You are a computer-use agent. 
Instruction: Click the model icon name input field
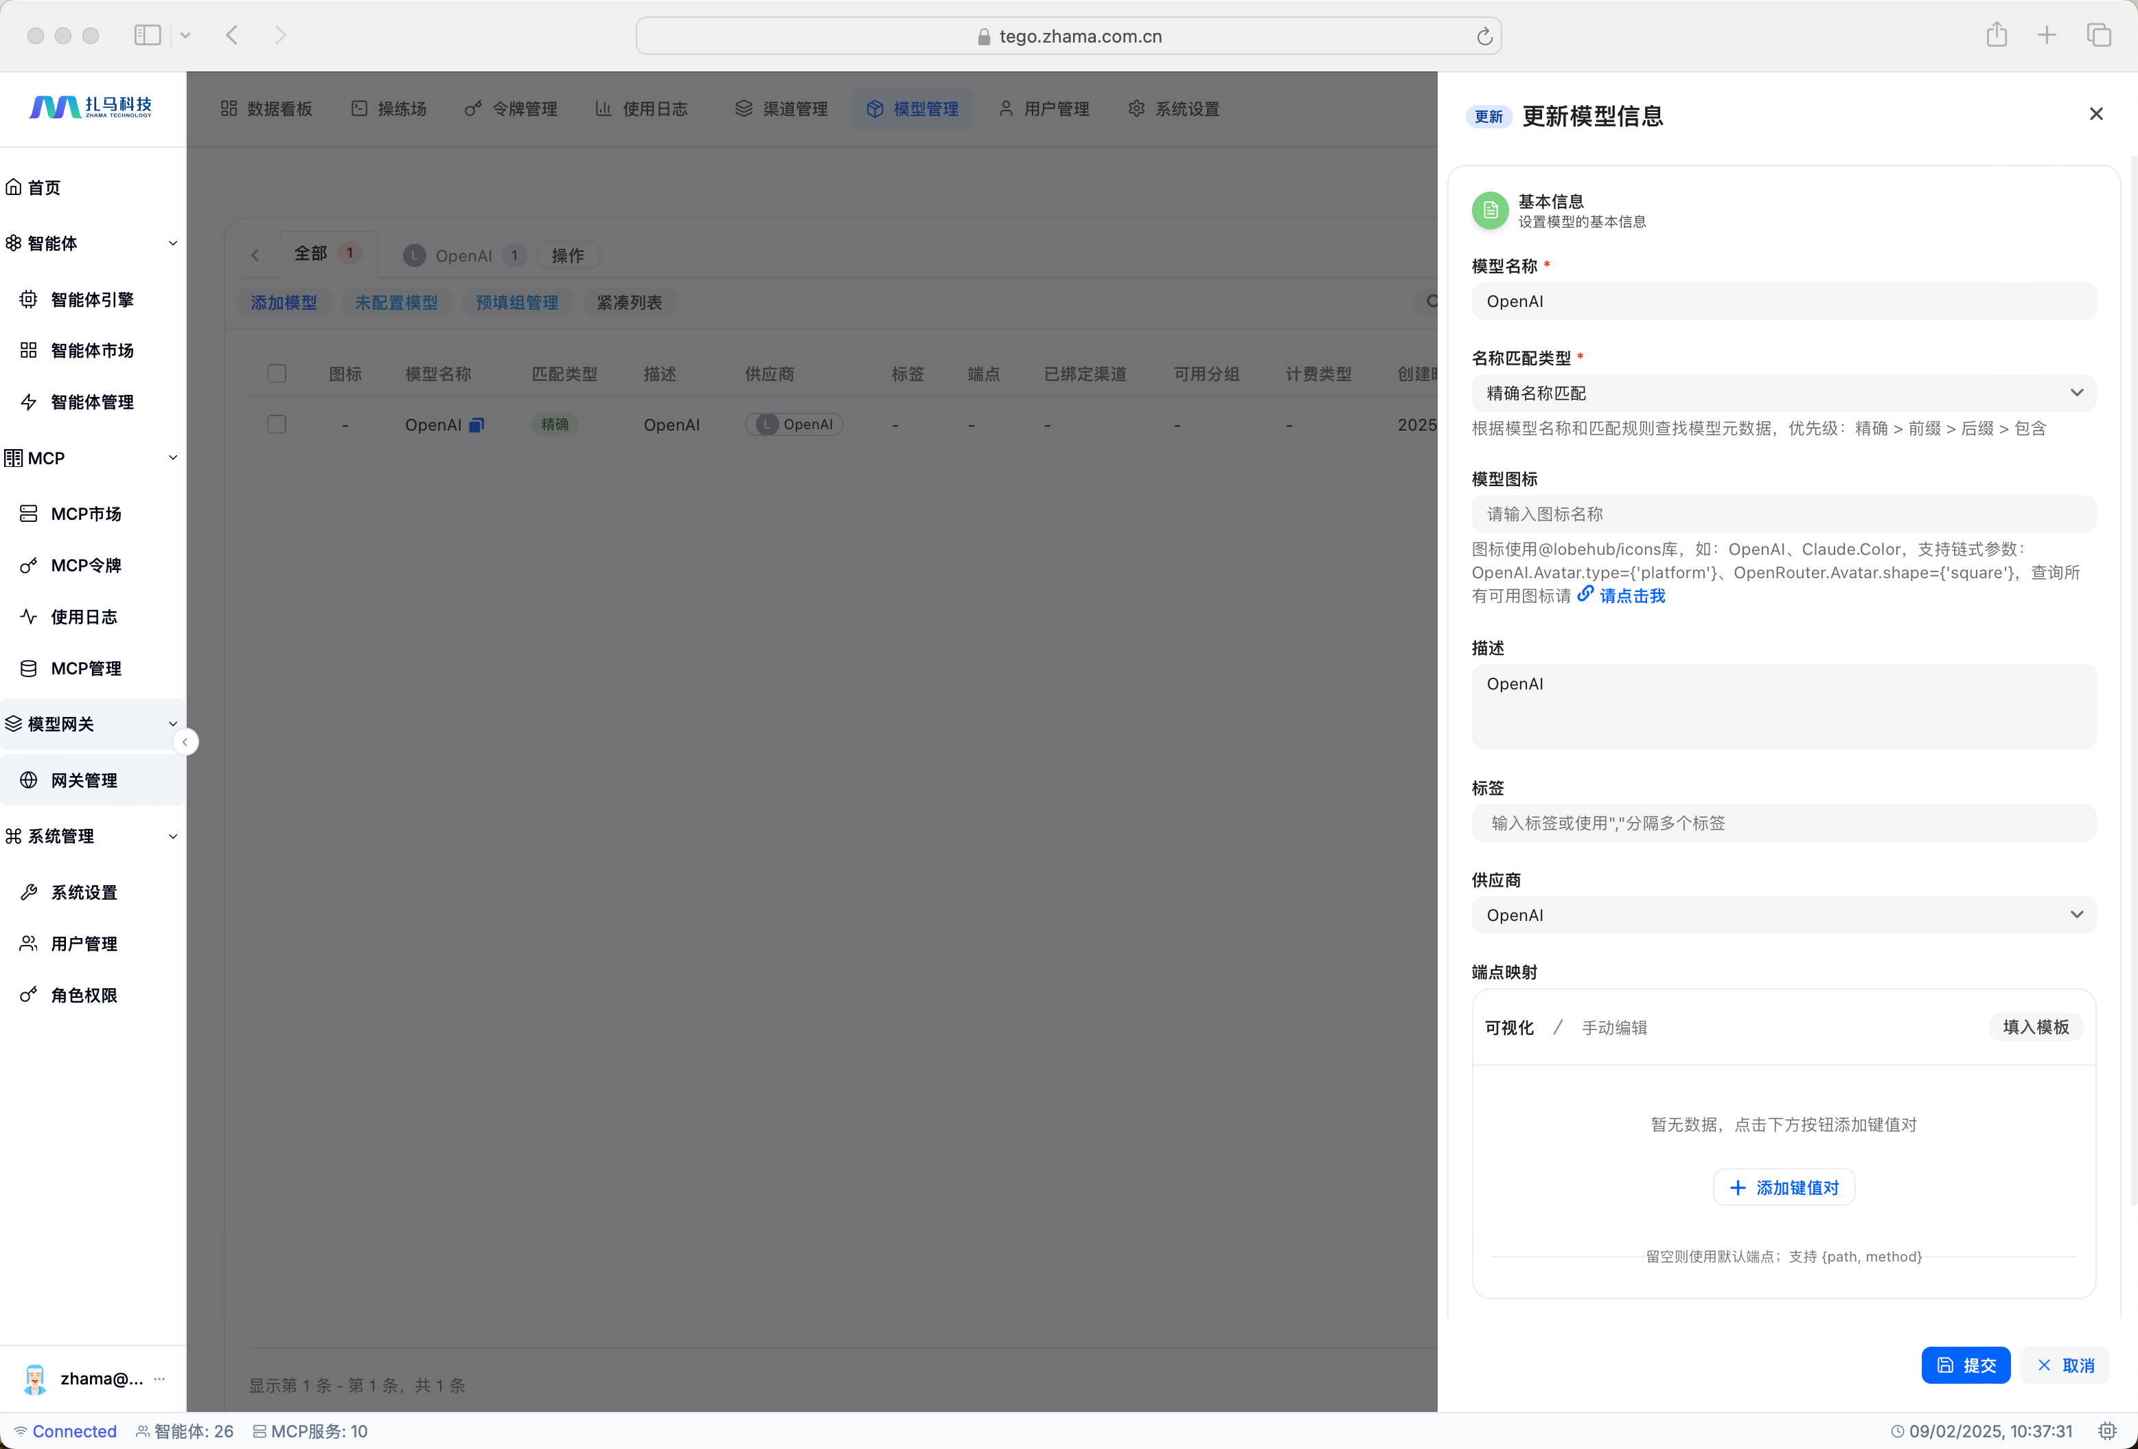1783,514
